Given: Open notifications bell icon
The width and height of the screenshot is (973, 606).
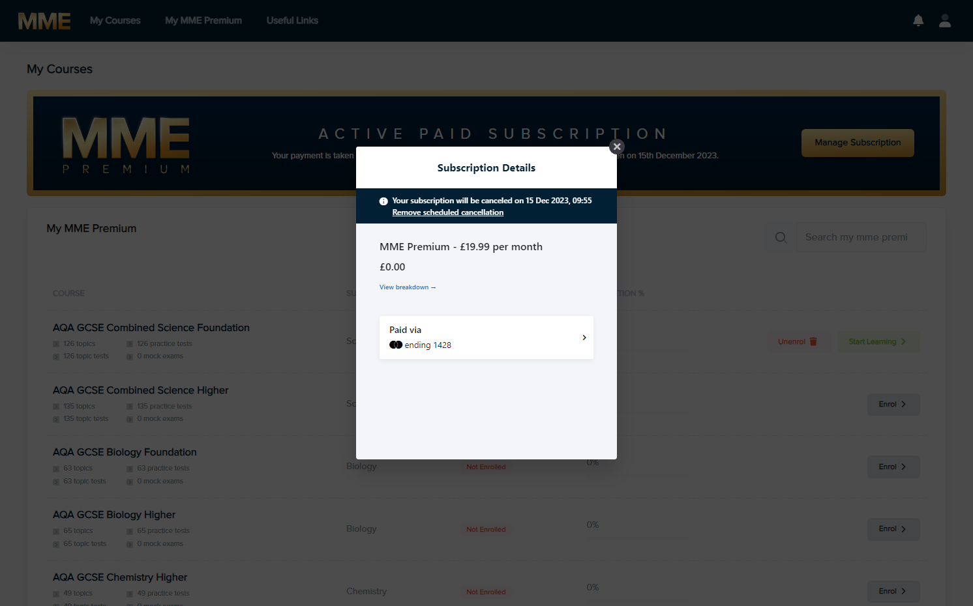Looking at the screenshot, I should (x=918, y=21).
